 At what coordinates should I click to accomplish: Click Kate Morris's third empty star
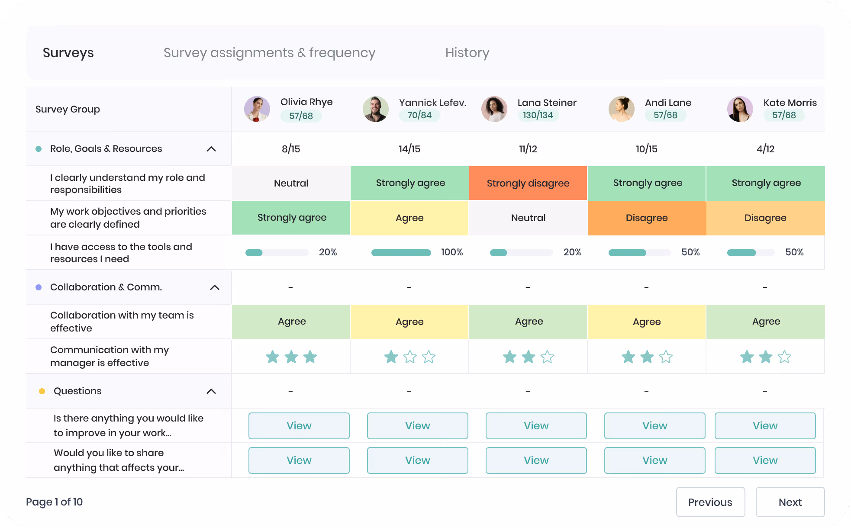[784, 357]
